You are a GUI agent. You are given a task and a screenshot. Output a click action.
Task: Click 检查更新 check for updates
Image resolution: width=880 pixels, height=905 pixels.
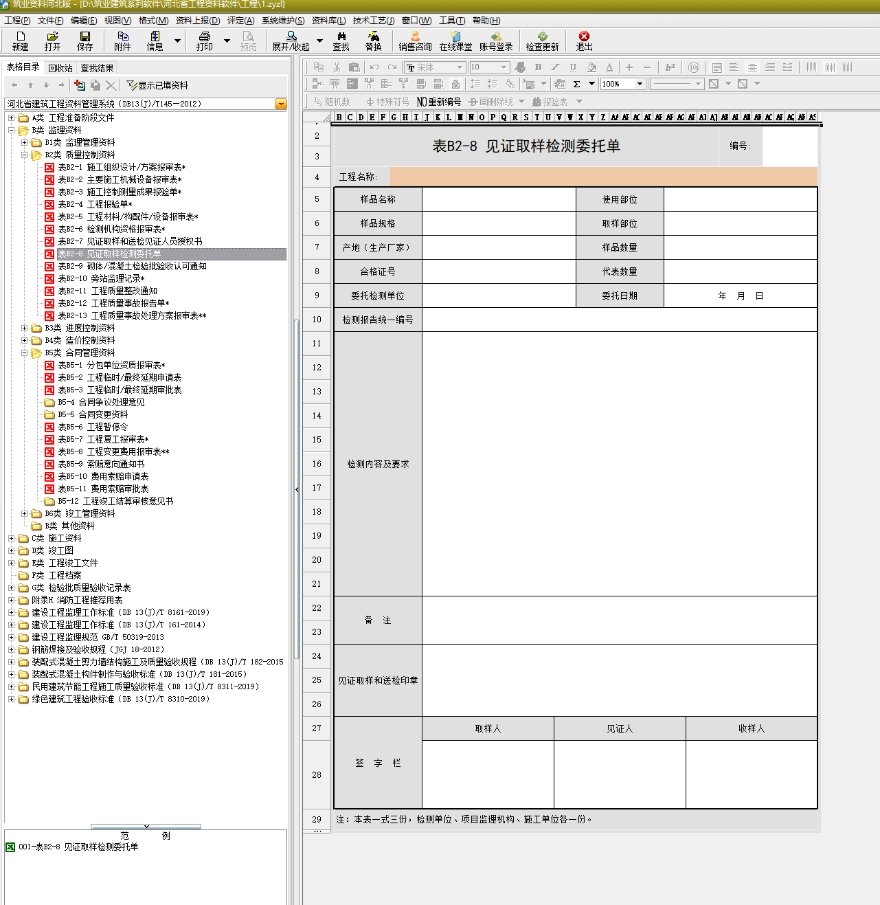[x=542, y=41]
